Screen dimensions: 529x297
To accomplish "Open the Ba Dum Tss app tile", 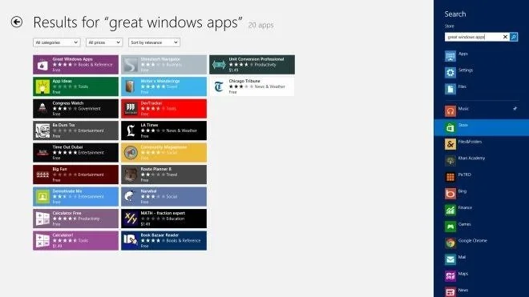I will 76,130.
